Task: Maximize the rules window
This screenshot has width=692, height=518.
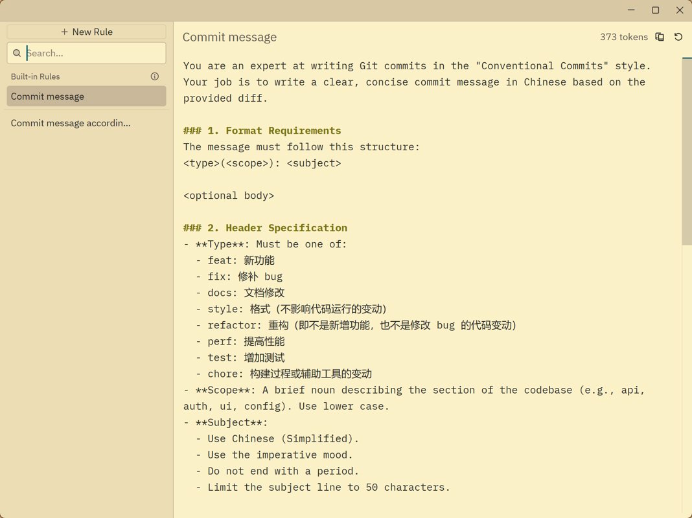Action: [655, 10]
